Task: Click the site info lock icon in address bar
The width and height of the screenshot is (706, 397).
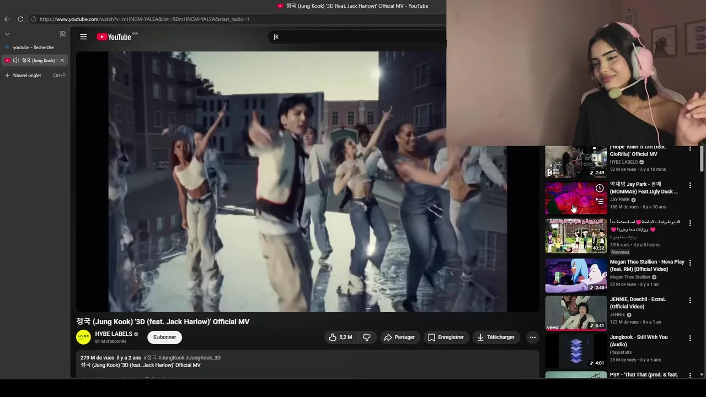Action: [34, 19]
